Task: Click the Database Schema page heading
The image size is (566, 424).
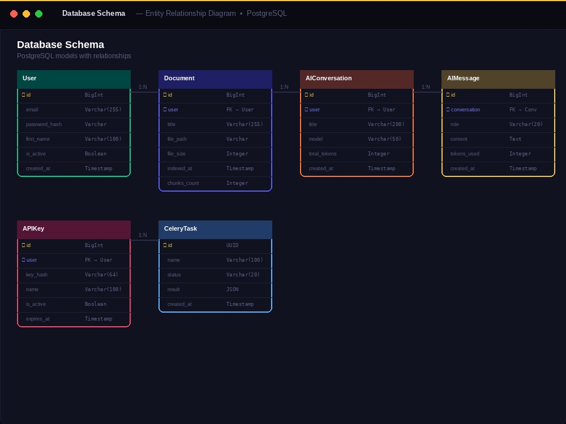Action: pos(61,45)
